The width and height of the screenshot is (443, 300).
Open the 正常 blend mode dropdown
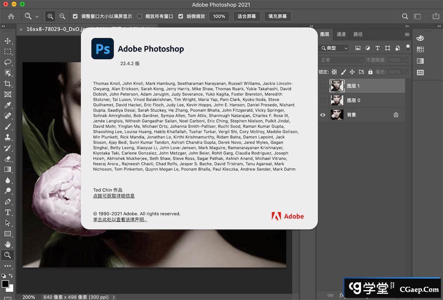point(342,60)
